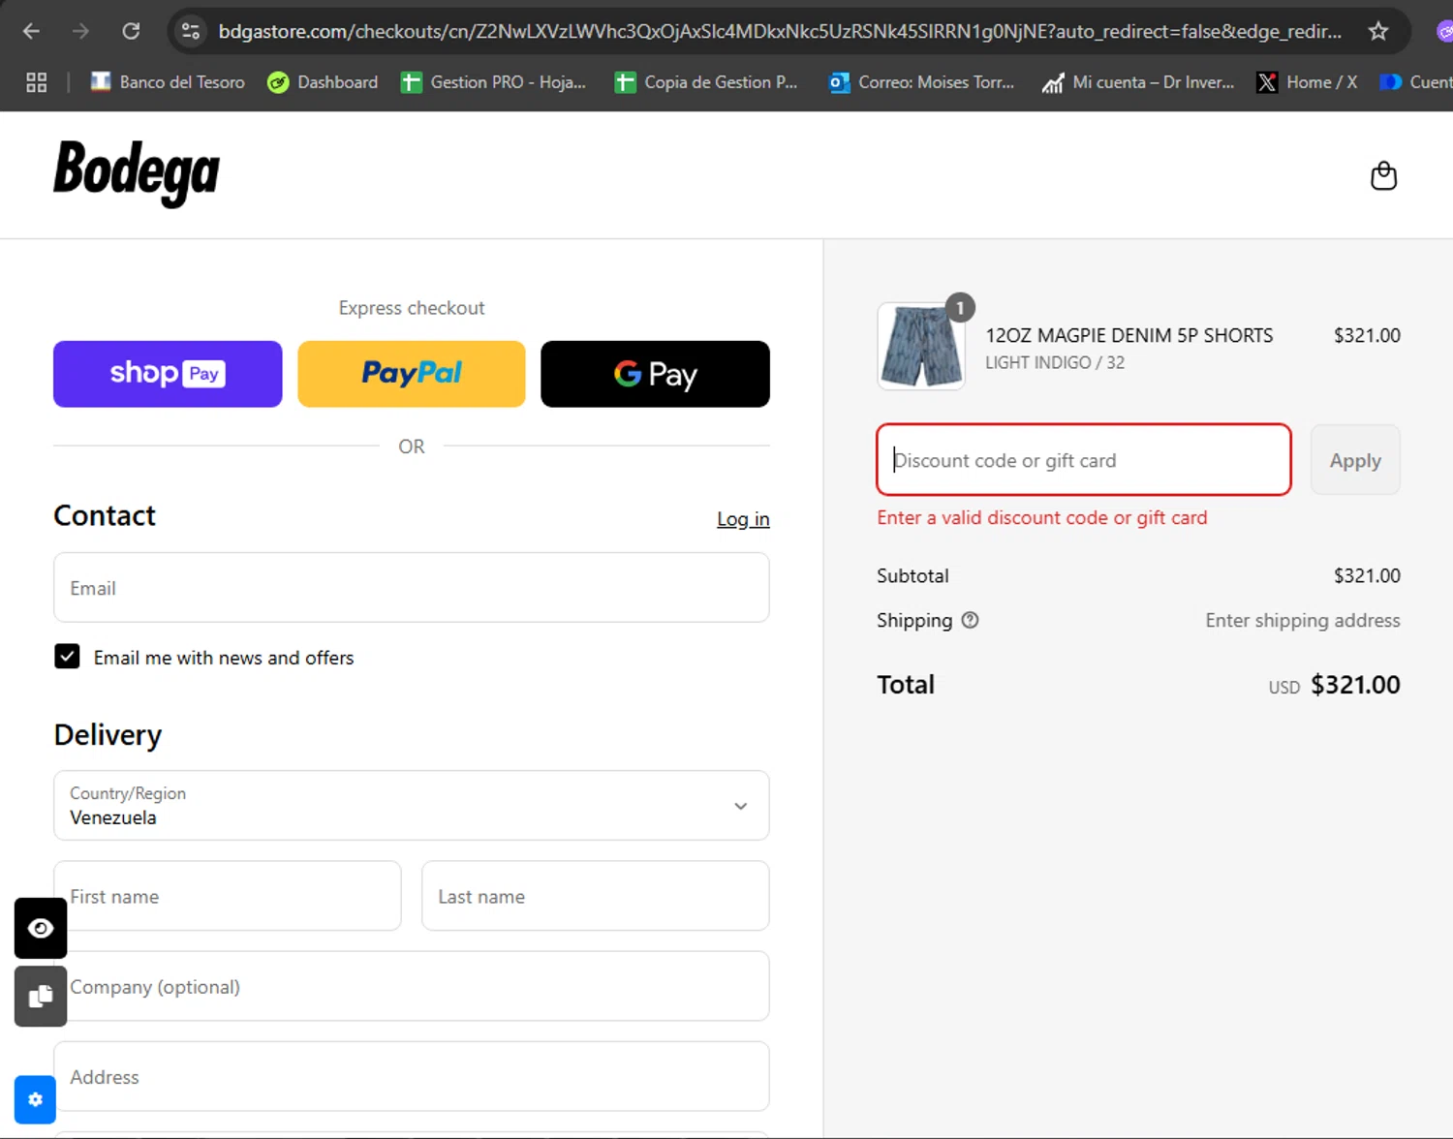Viewport: 1453px width, 1139px height.
Task: Open the Country/Region dropdown
Action: tap(412, 806)
